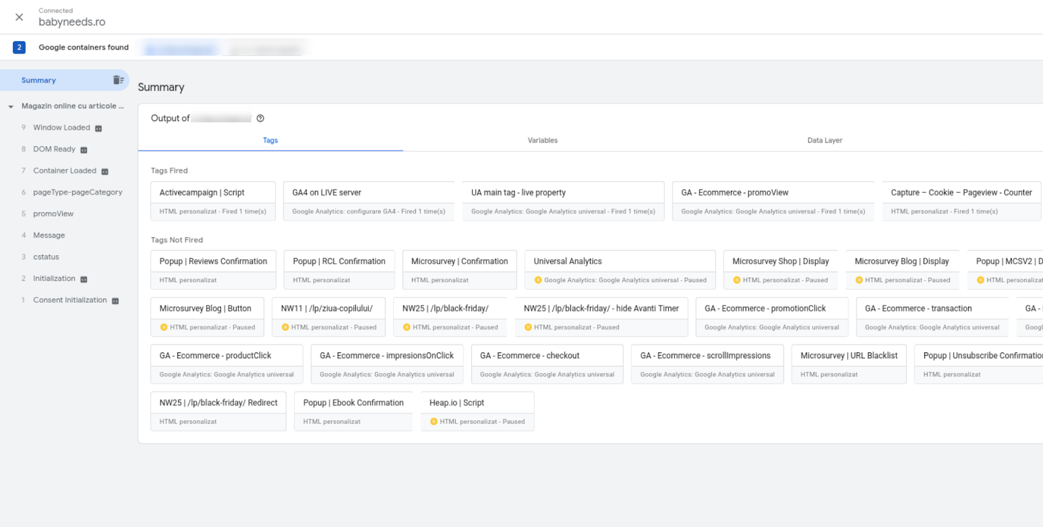The height and width of the screenshot is (527, 1043).
Task: Click the API icon next to Initialization
Action: point(83,279)
